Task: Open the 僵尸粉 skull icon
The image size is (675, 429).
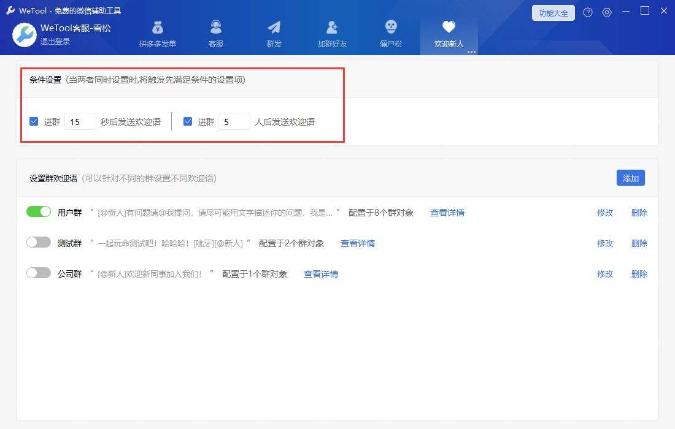Action: click(x=390, y=27)
